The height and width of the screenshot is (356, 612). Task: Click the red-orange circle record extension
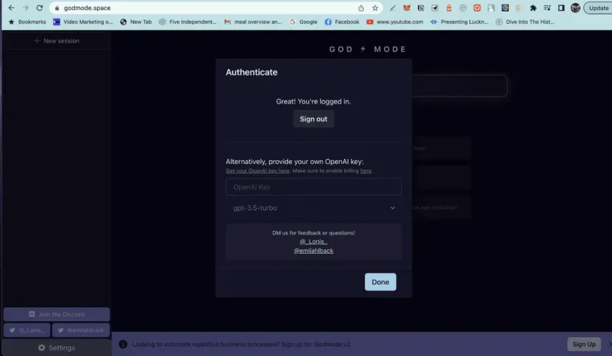(477, 8)
